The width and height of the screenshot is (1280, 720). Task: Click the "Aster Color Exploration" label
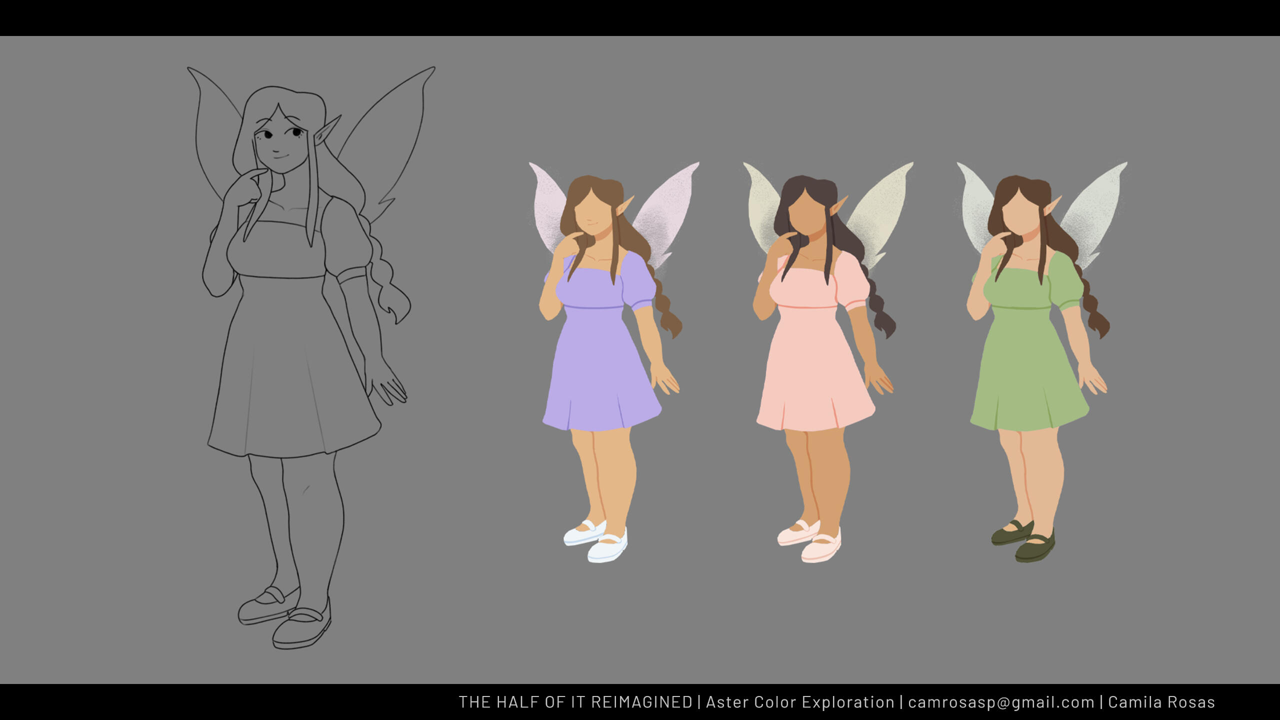800,702
